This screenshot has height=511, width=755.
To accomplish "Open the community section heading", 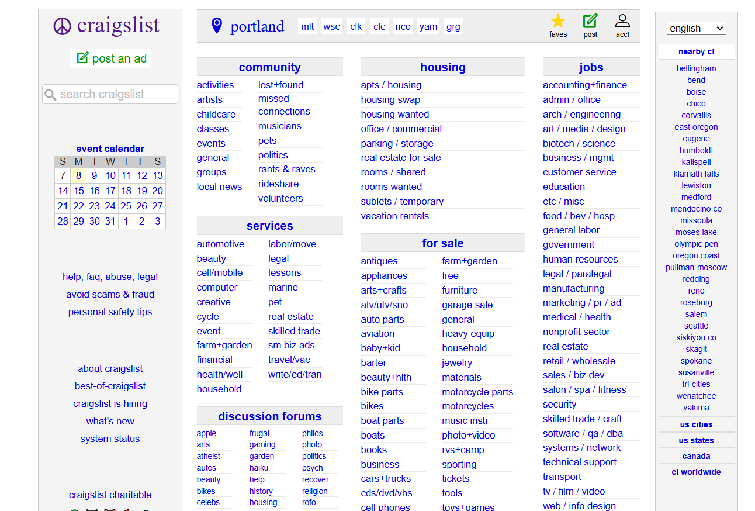I will coord(270,67).
